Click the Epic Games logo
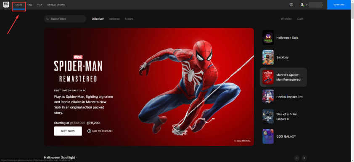Image resolution: width=354 pixels, height=162 pixels. (x=6, y=5)
